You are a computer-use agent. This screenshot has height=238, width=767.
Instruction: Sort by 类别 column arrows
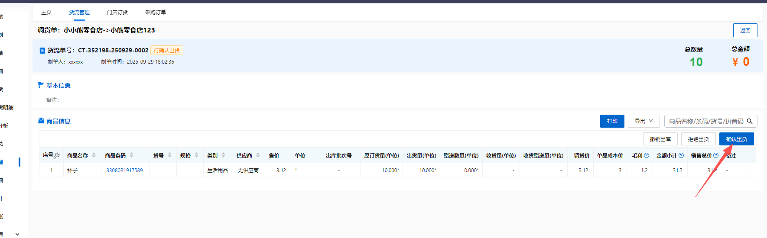pyautogui.click(x=223, y=155)
